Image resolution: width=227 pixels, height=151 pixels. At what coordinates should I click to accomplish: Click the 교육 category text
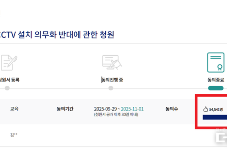click(x=14, y=109)
